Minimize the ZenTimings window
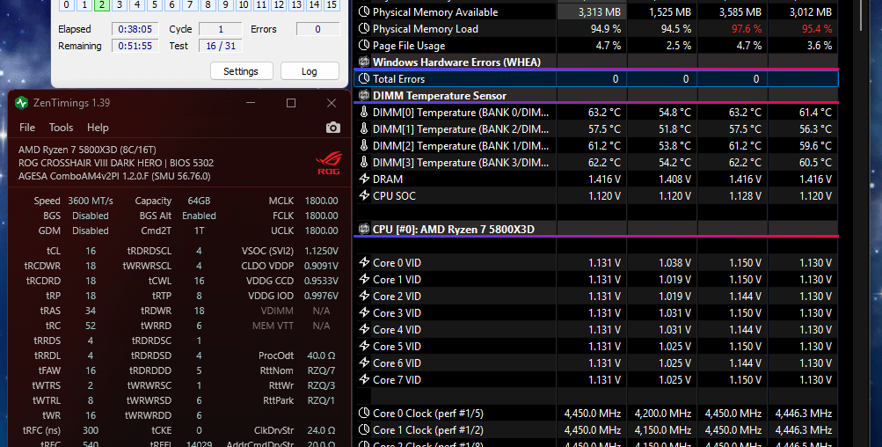The width and height of the screenshot is (882, 447). tap(251, 102)
